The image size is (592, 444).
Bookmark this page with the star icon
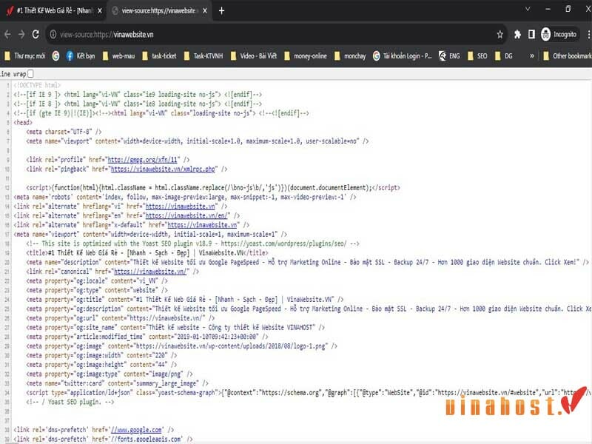tap(500, 34)
